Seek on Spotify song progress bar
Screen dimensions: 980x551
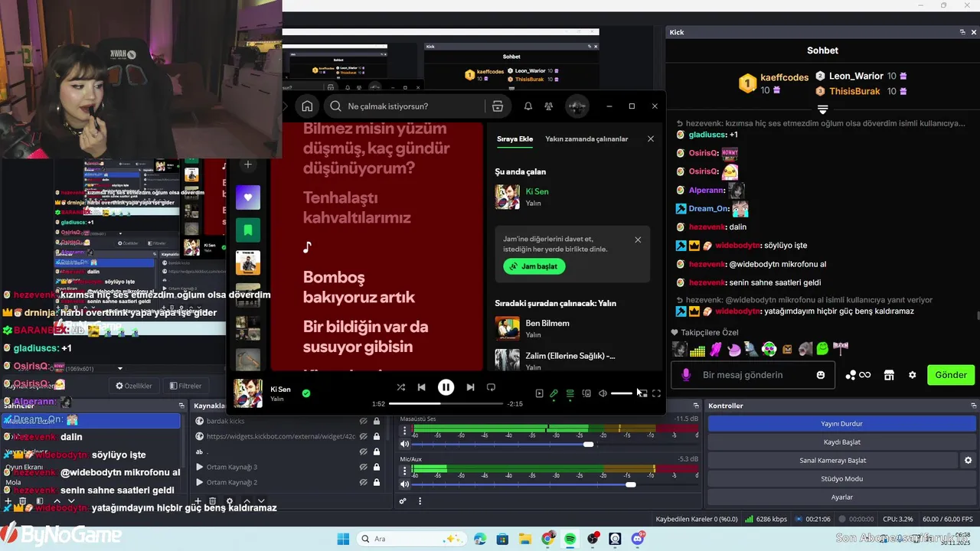[446, 403]
